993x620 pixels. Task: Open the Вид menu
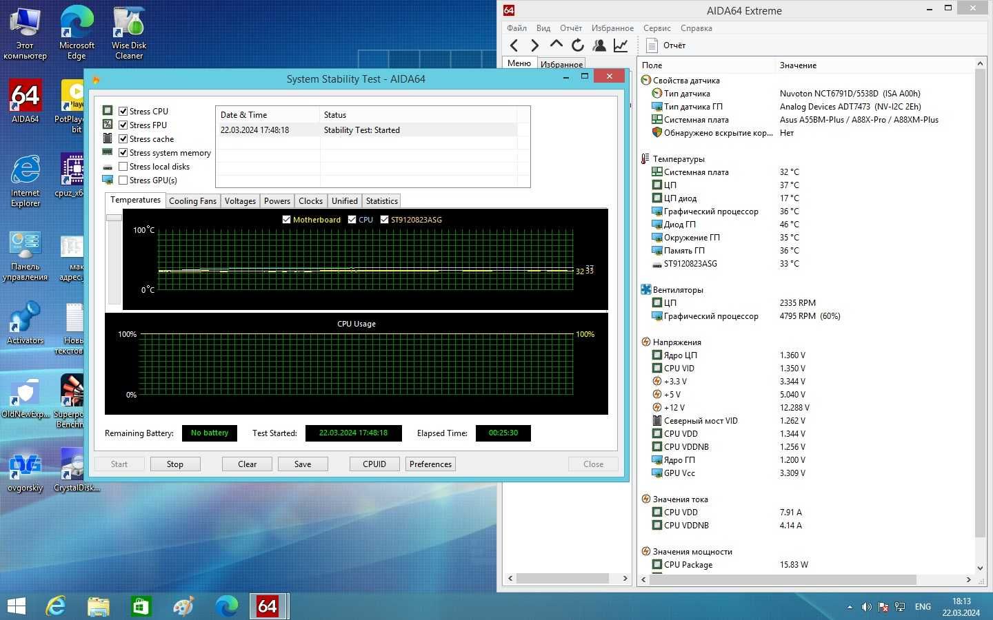point(543,28)
